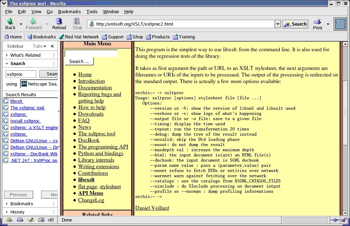Click the sidebar Search button

(x=49, y=74)
